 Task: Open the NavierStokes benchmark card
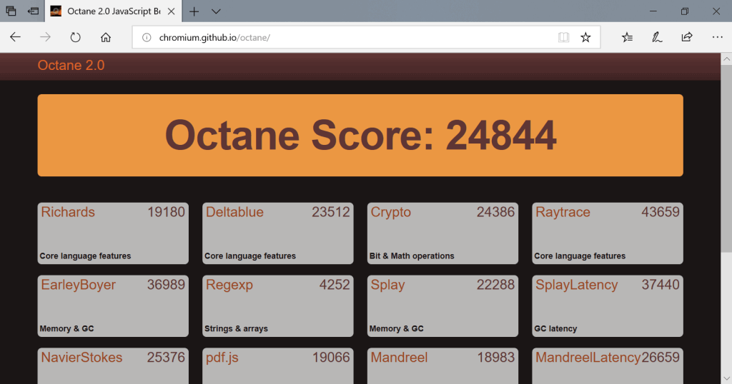[113, 366]
